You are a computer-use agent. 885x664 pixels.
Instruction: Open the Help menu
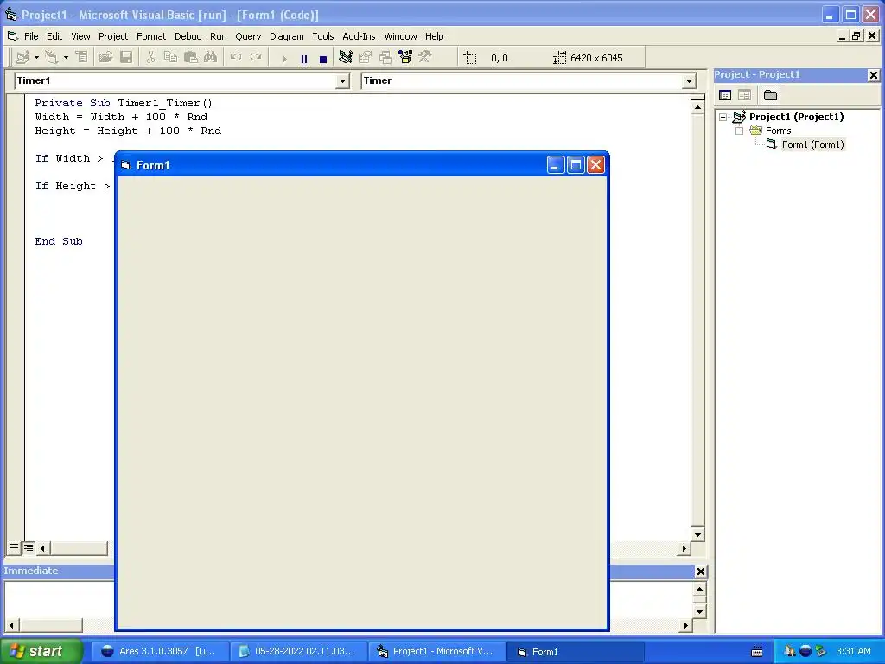coord(434,36)
